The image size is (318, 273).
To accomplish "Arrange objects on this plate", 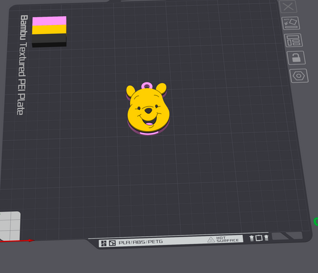I will tap(294, 40).
